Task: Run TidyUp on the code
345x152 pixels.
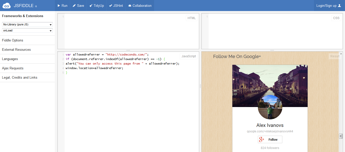Action: [x=96, y=6]
